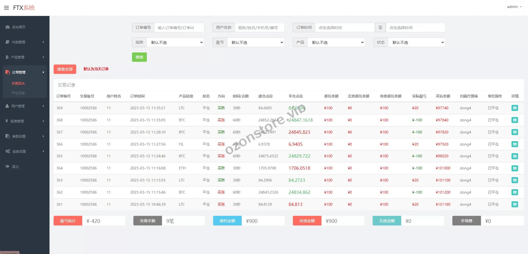Expand 报表管理 sidebar menu
This screenshot has height=254, width=528.
point(25,121)
